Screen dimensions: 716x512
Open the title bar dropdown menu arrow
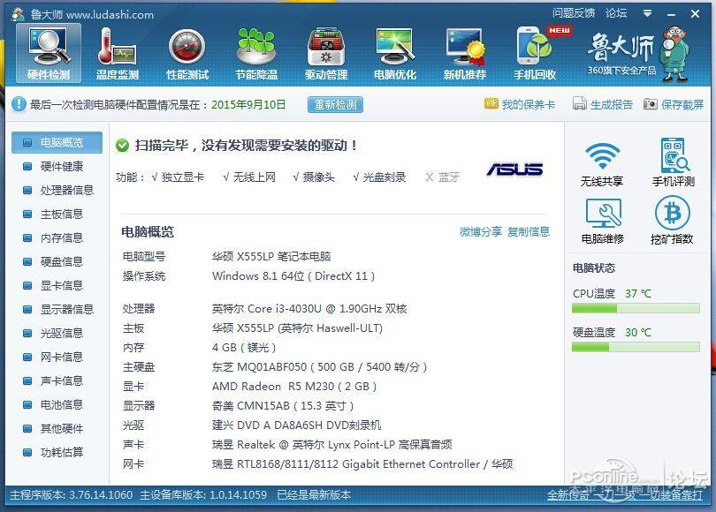[x=647, y=13]
